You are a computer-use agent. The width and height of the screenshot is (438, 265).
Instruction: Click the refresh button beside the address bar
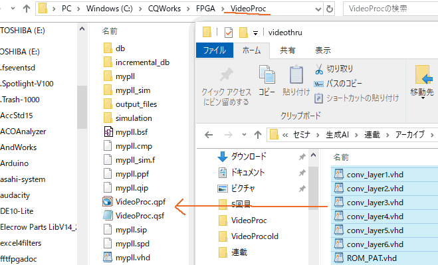coord(330,9)
